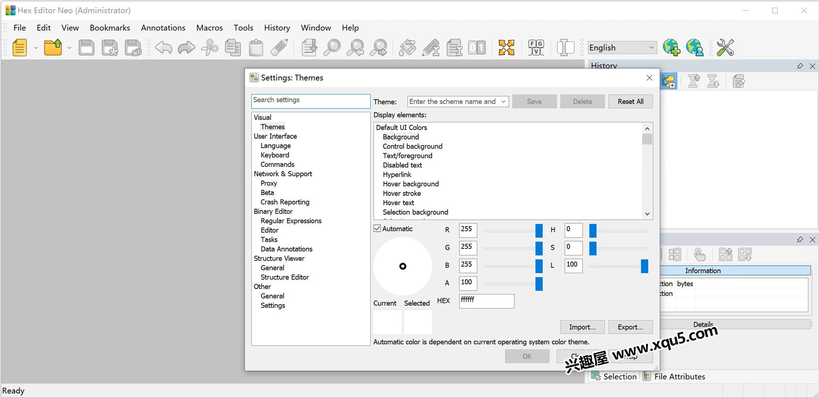Click the Find magnifier icon
Image resolution: width=819 pixels, height=398 pixels.
point(332,48)
